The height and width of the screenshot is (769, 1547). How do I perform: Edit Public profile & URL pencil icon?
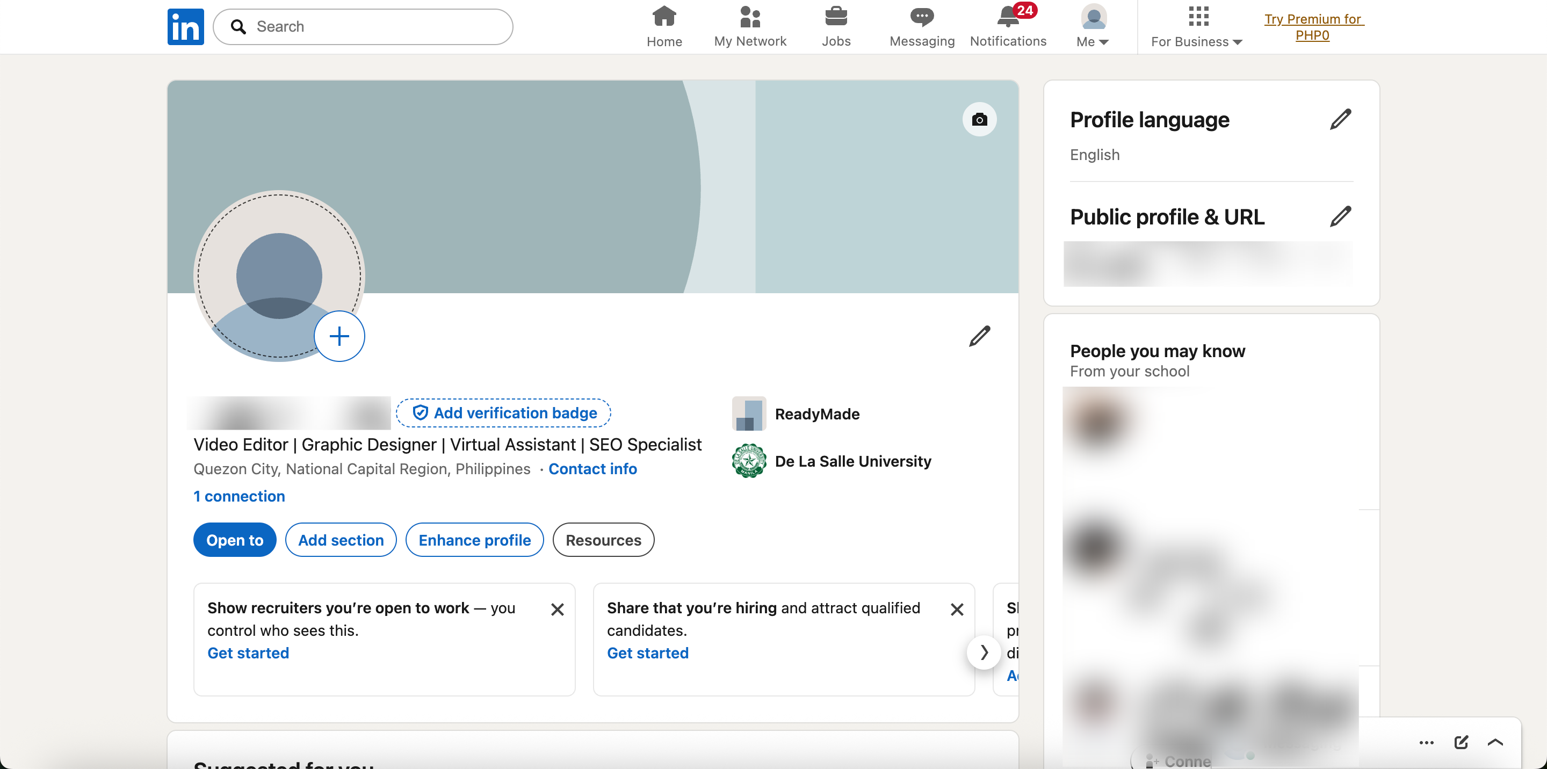click(x=1340, y=216)
